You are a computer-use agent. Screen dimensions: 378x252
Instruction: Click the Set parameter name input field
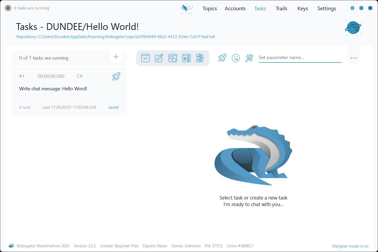coord(300,58)
